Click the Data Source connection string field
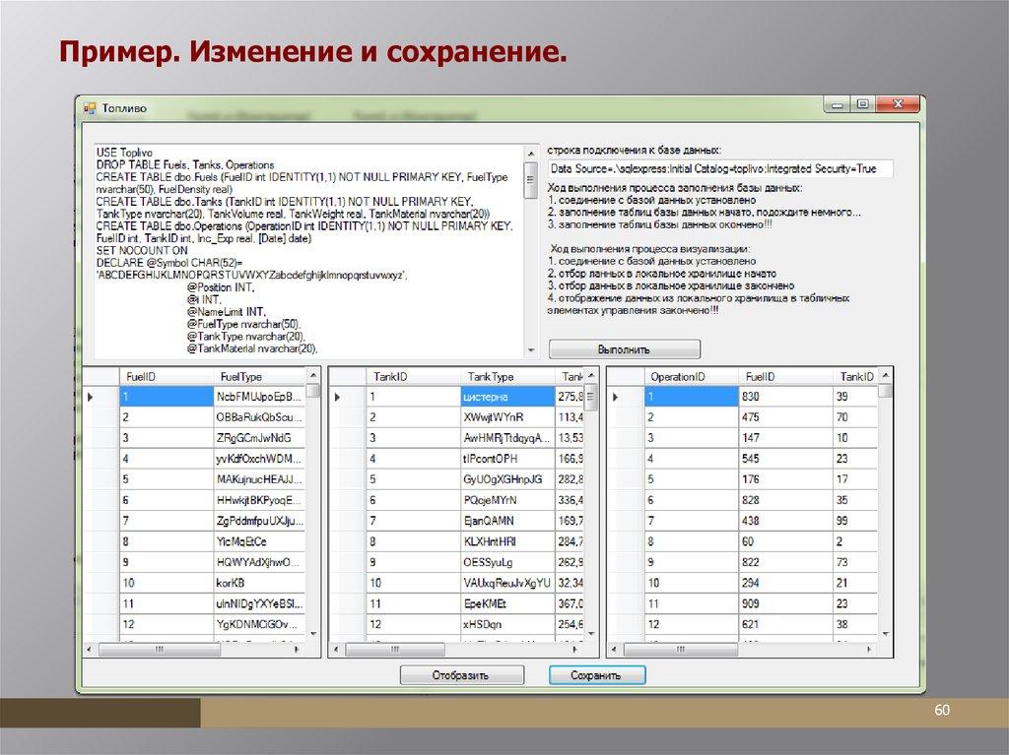Viewport: 1009px width, 755px height. pos(719,169)
